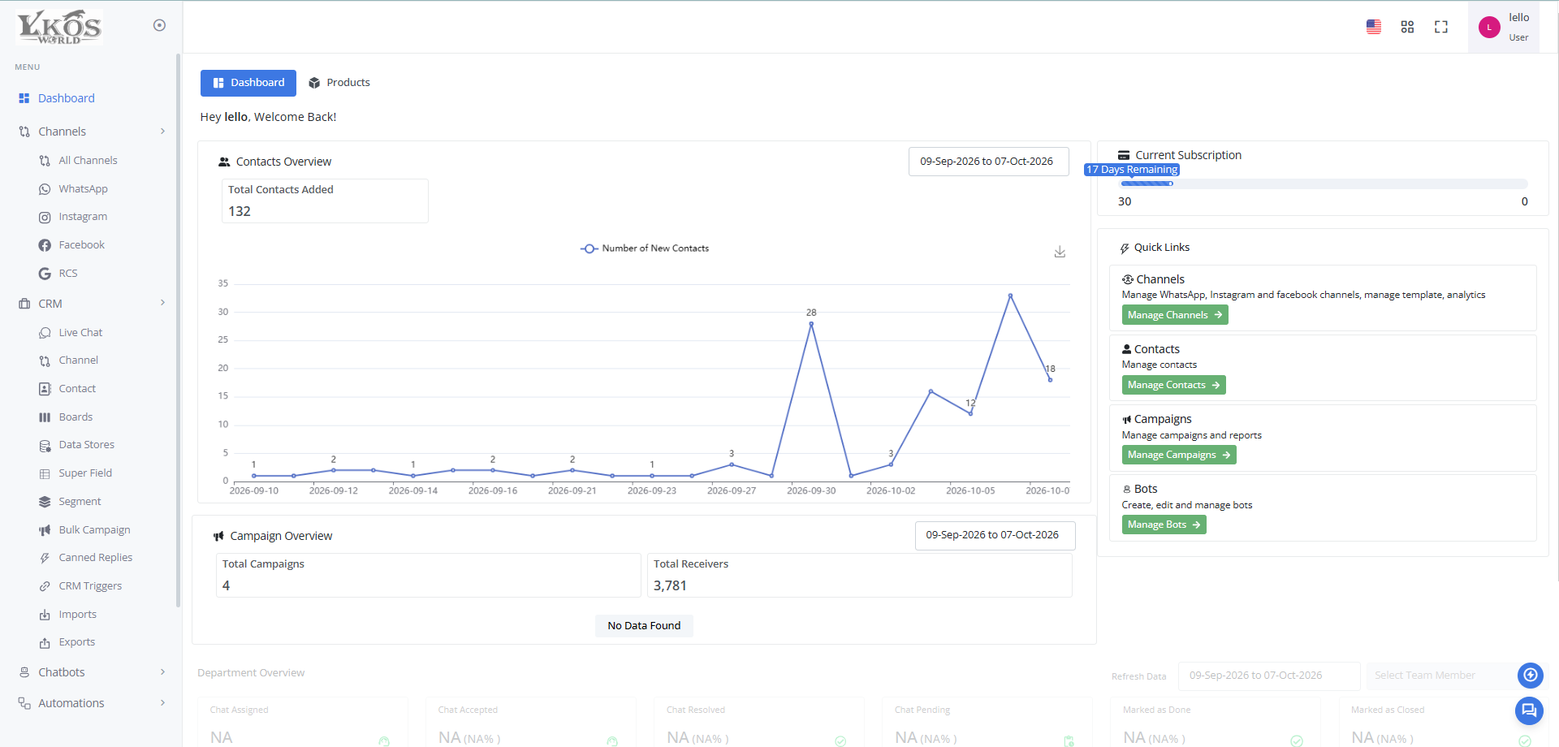Toggle Number of New Contacts legend
The height and width of the screenshot is (747, 1559).
(x=645, y=248)
